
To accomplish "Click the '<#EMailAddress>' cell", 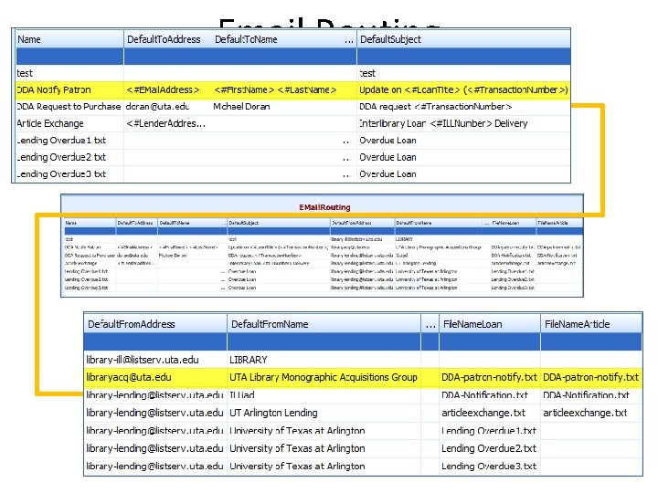I will 164,90.
